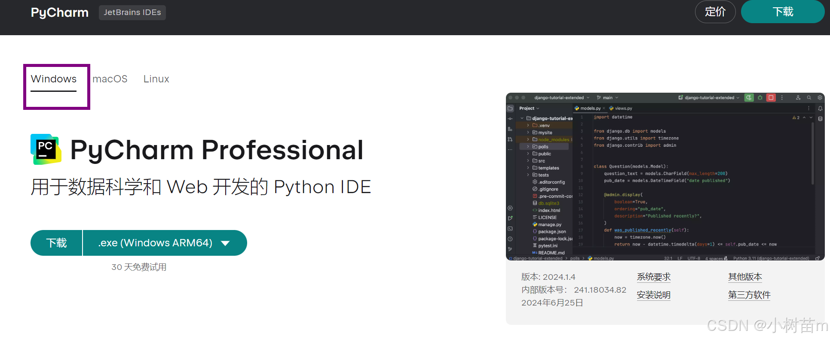Click the green Debug bug icon in IDE preview
The image size is (830, 339).
click(760, 98)
